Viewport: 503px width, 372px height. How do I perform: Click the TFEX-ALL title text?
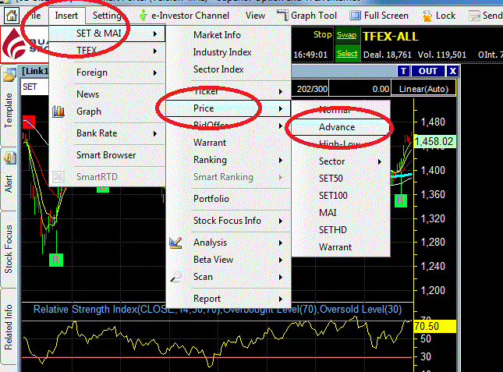point(391,37)
